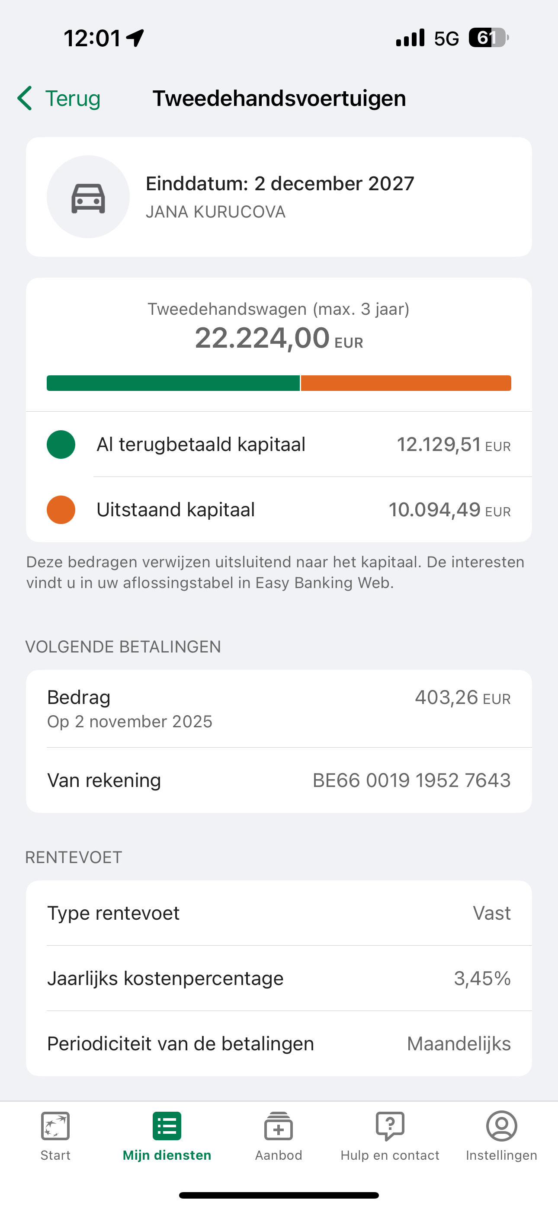Tap the Mijn diensten list icon
This screenshot has height=1209, width=558.
[x=167, y=1126]
